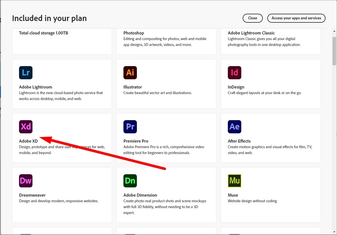This screenshot has width=337, height=235.
Task: Select the Premiere Pro title text
Action: click(x=136, y=141)
